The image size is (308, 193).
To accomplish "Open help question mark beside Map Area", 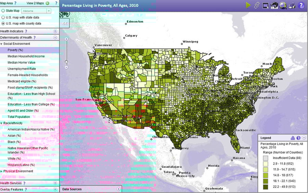I will tap(15, 3).
